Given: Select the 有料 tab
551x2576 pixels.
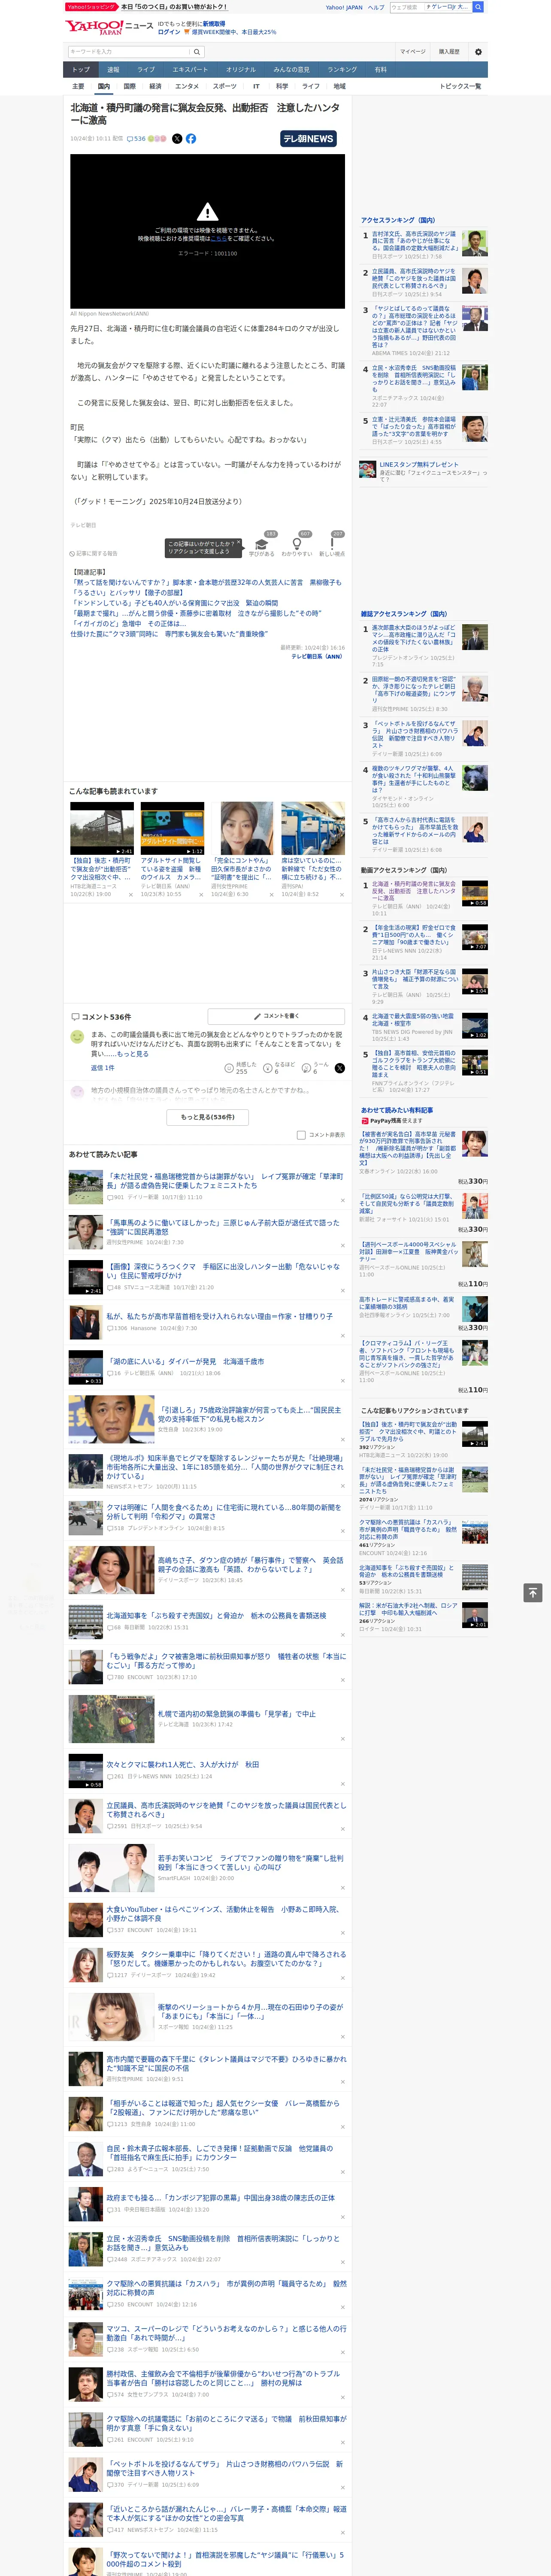Looking at the screenshot, I should pos(380,70).
